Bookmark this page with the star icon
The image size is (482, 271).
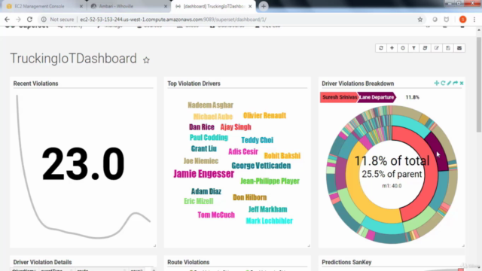click(x=420, y=20)
